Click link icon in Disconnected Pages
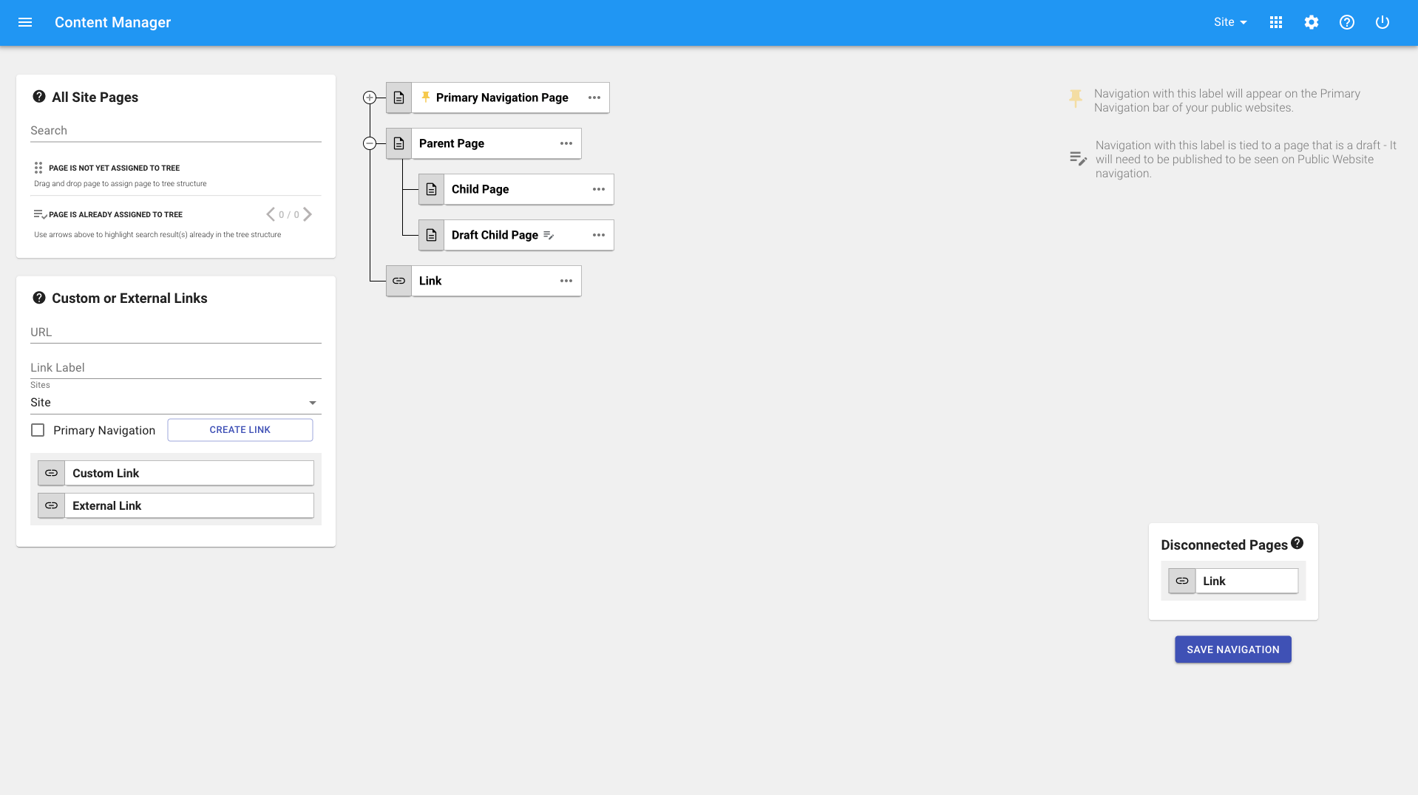Screen dimensions: 1418x795 (x=1182, y=581)
